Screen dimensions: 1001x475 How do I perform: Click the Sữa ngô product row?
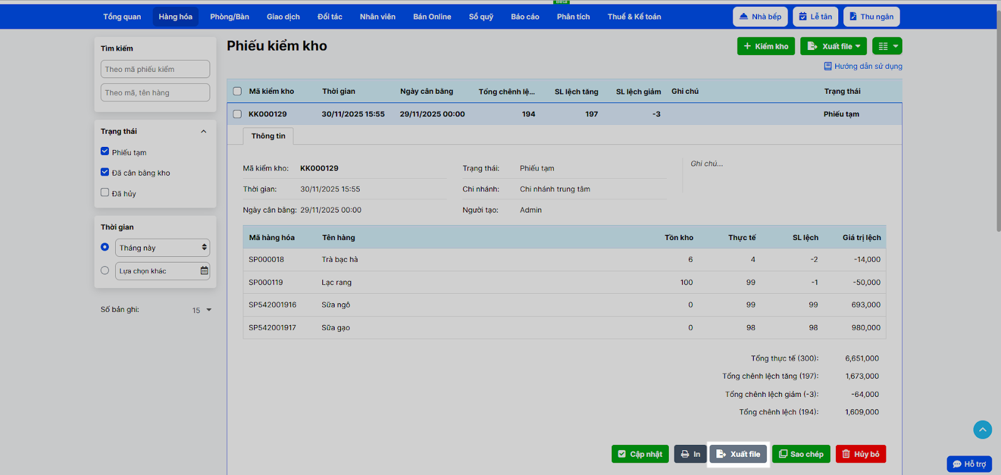(564, 305)
